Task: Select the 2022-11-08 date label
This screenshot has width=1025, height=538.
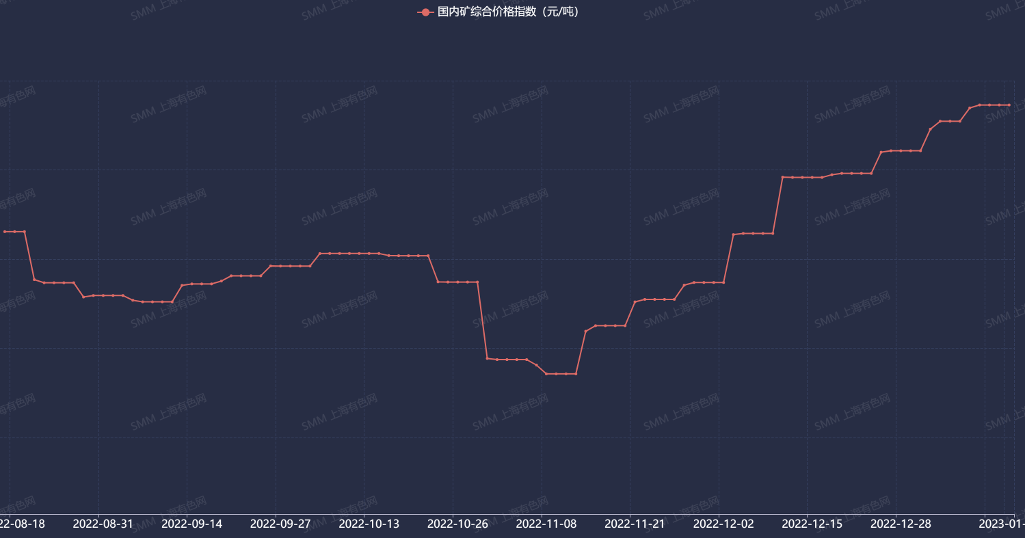Action: tap(546, 524)
